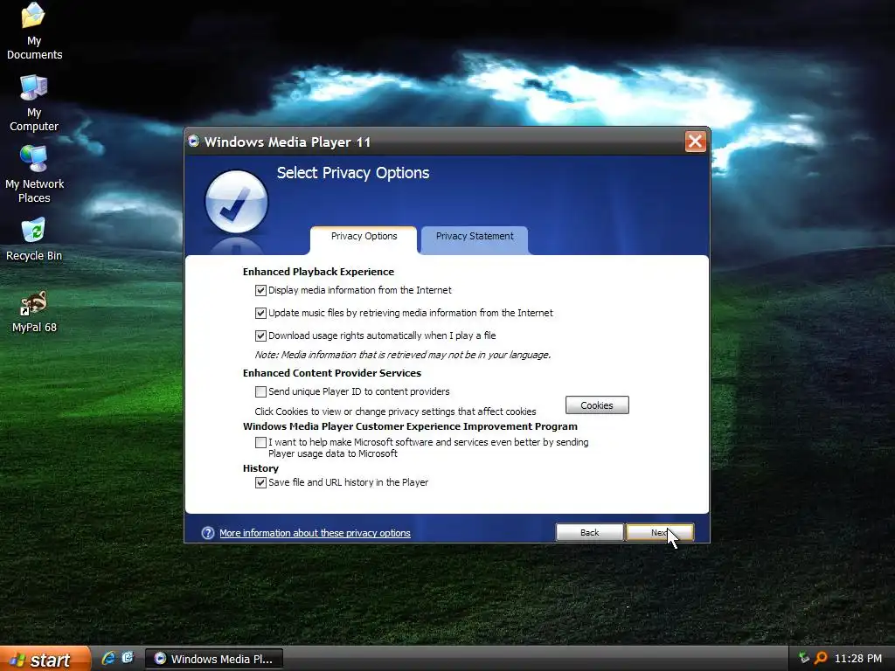Uncheck Save file and URL history
The width and height of the screenshot is (895, 671).
pyautogui.click(x=260, y=482)
